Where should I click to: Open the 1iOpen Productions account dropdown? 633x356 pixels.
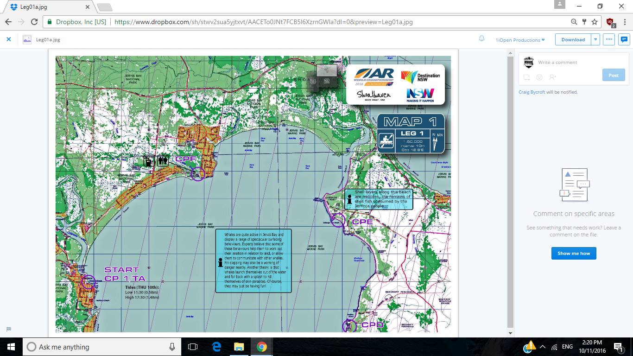pos(520,40)
